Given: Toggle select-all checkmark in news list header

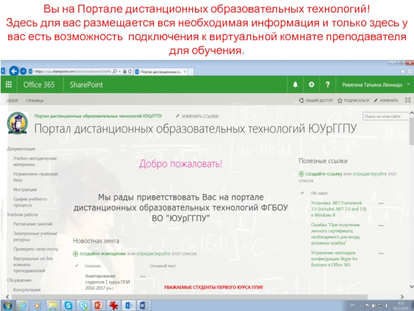Looking at the screenshot, I should 77,265.
